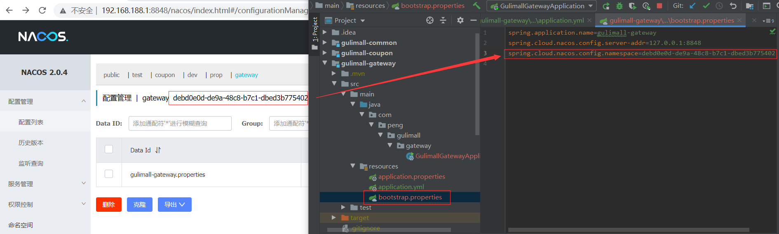This screenshot has height=234, width=779.
Task: Start debugging with the green bug icon
Action: click(x=619, y=6)
